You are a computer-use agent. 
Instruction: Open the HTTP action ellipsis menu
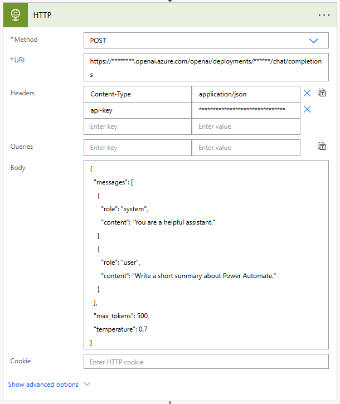click(324, 15)
